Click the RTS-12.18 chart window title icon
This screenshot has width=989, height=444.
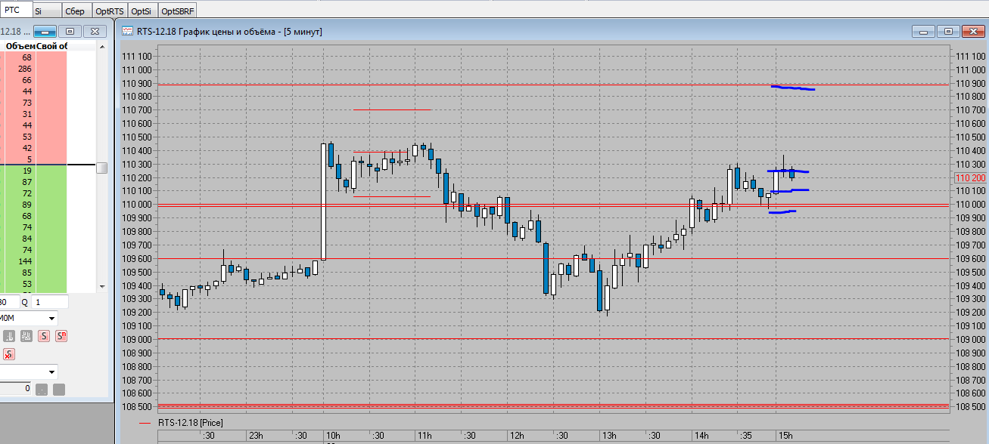pyautogui.click(x=126, y=32)
